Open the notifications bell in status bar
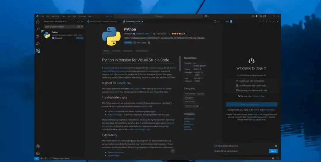 pos(278,158)
